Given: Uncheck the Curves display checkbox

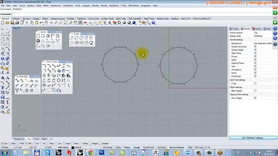Looking at the screenshot, I should click(x=255, y=56).
